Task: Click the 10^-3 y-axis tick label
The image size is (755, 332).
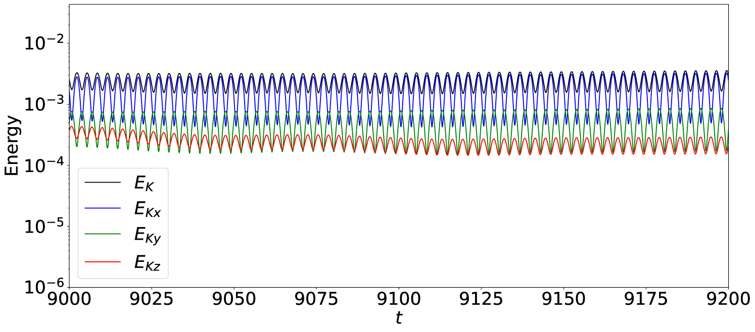Action: pyautogui.click(x=44, y=103)
